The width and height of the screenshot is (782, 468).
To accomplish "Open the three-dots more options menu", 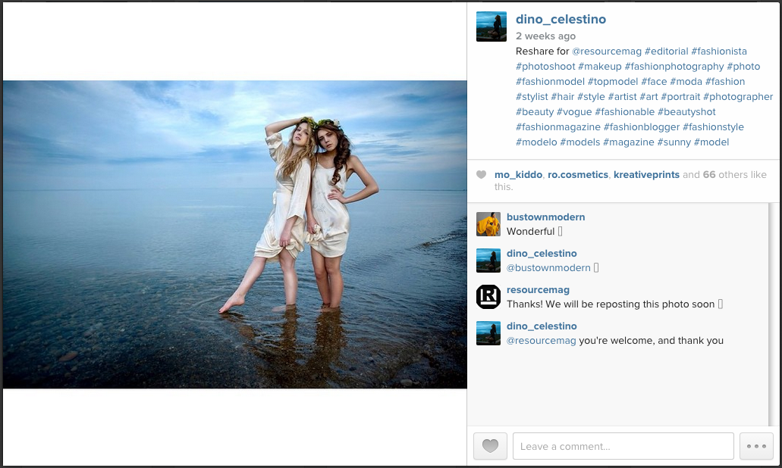I will tap(756, 446).
